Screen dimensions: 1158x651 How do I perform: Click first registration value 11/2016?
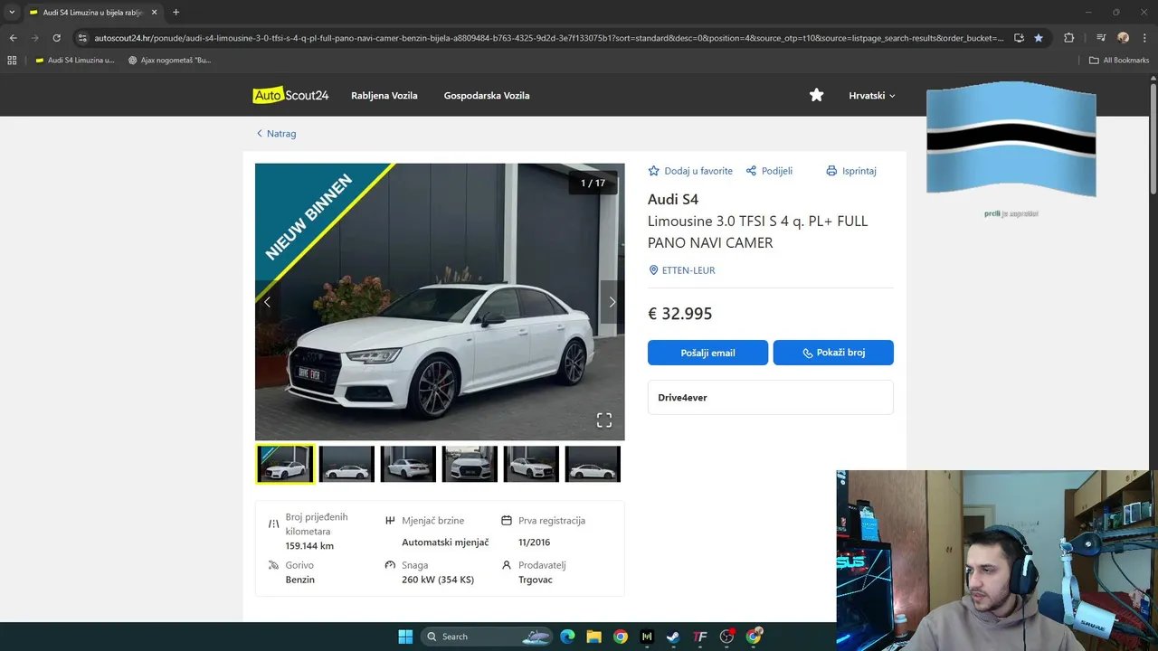coord(534,542)
